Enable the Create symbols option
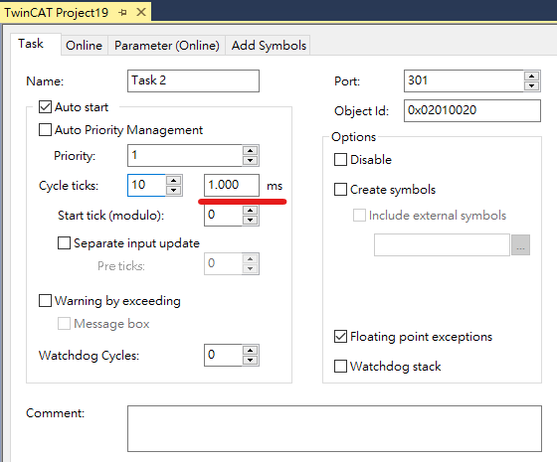This screenshot has width=557, height=462. 340,190
